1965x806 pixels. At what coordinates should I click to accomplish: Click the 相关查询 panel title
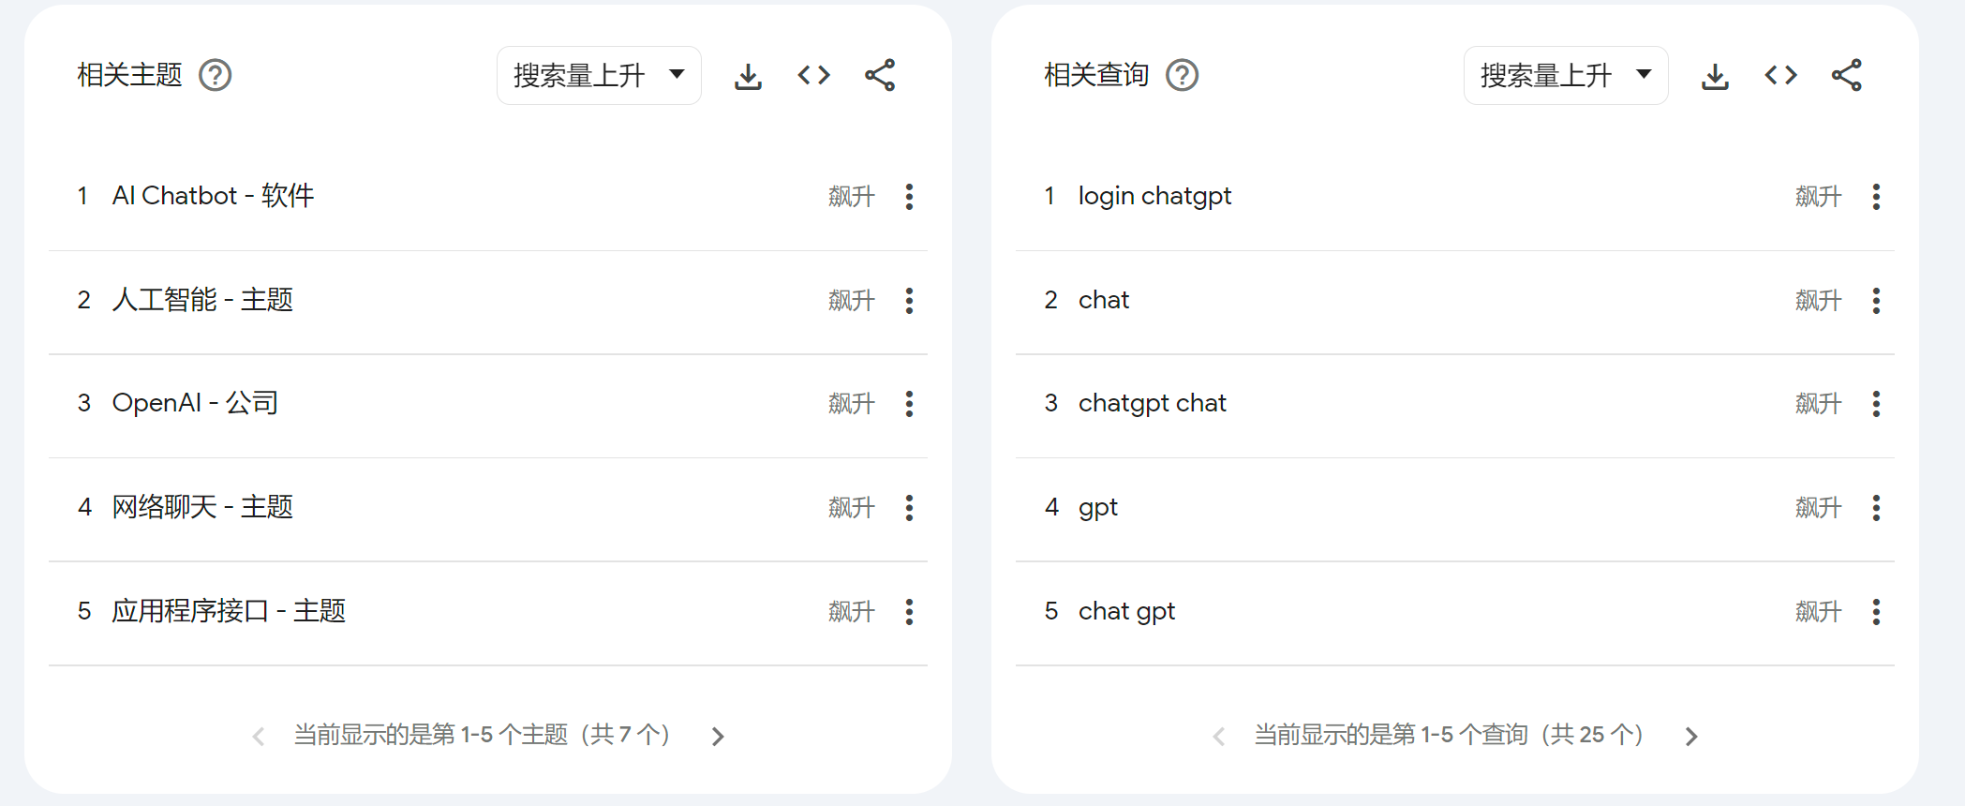coord(1097,75)
